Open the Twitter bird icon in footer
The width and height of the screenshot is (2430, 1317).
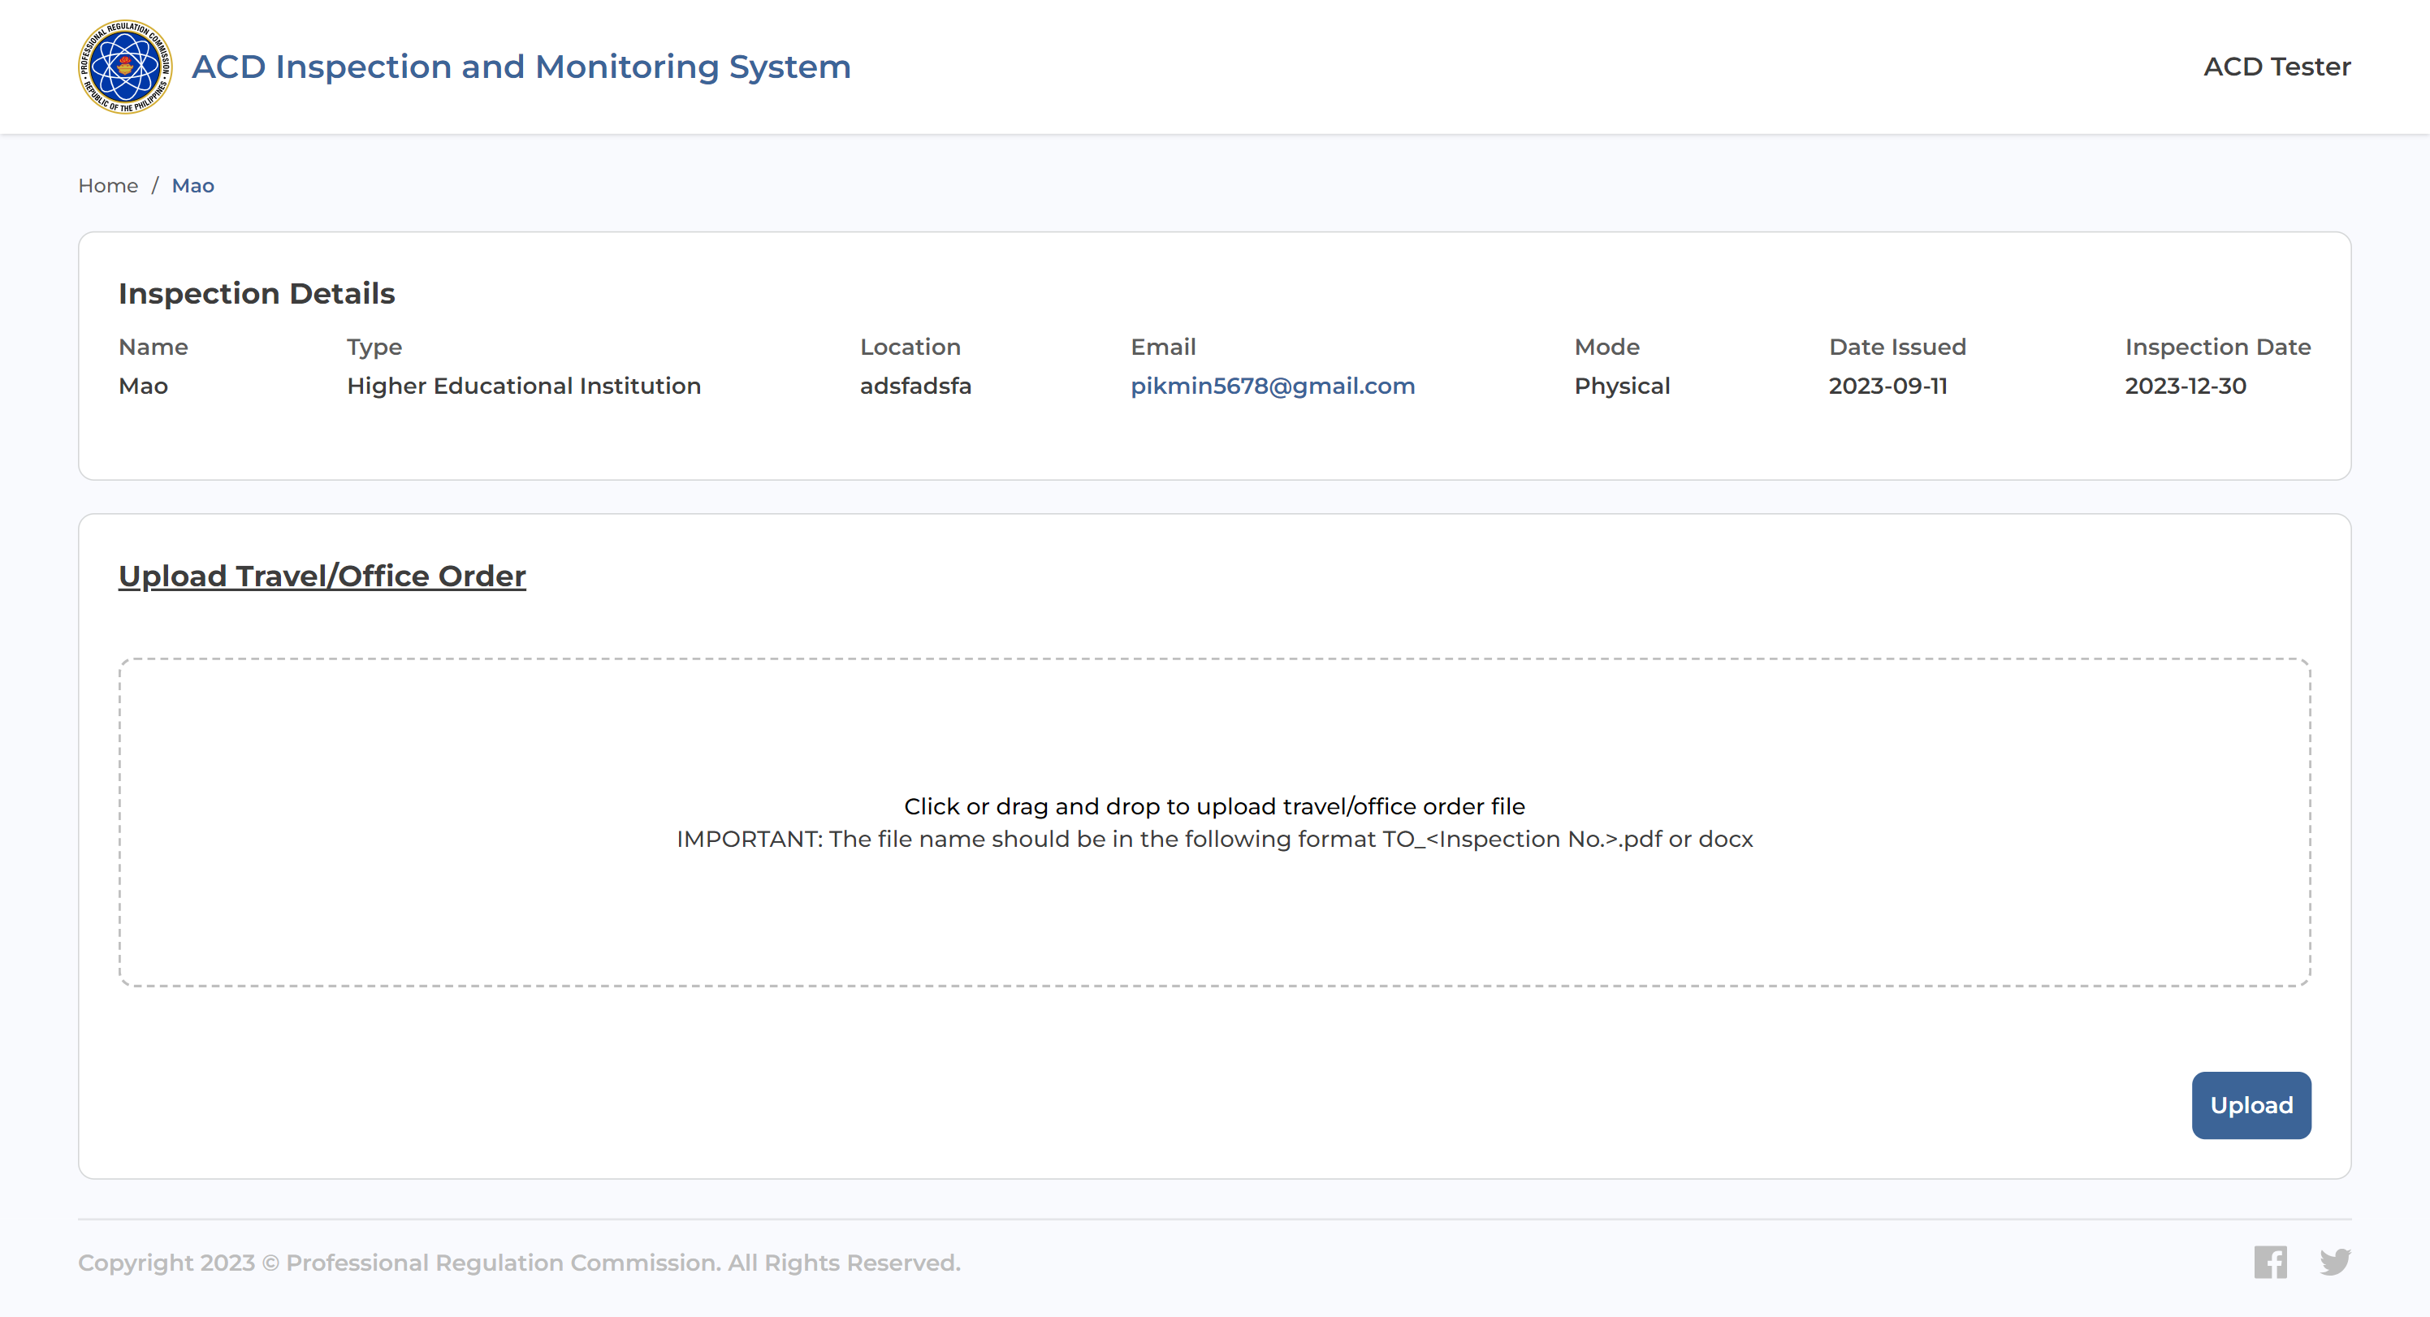(2335, 1261)
